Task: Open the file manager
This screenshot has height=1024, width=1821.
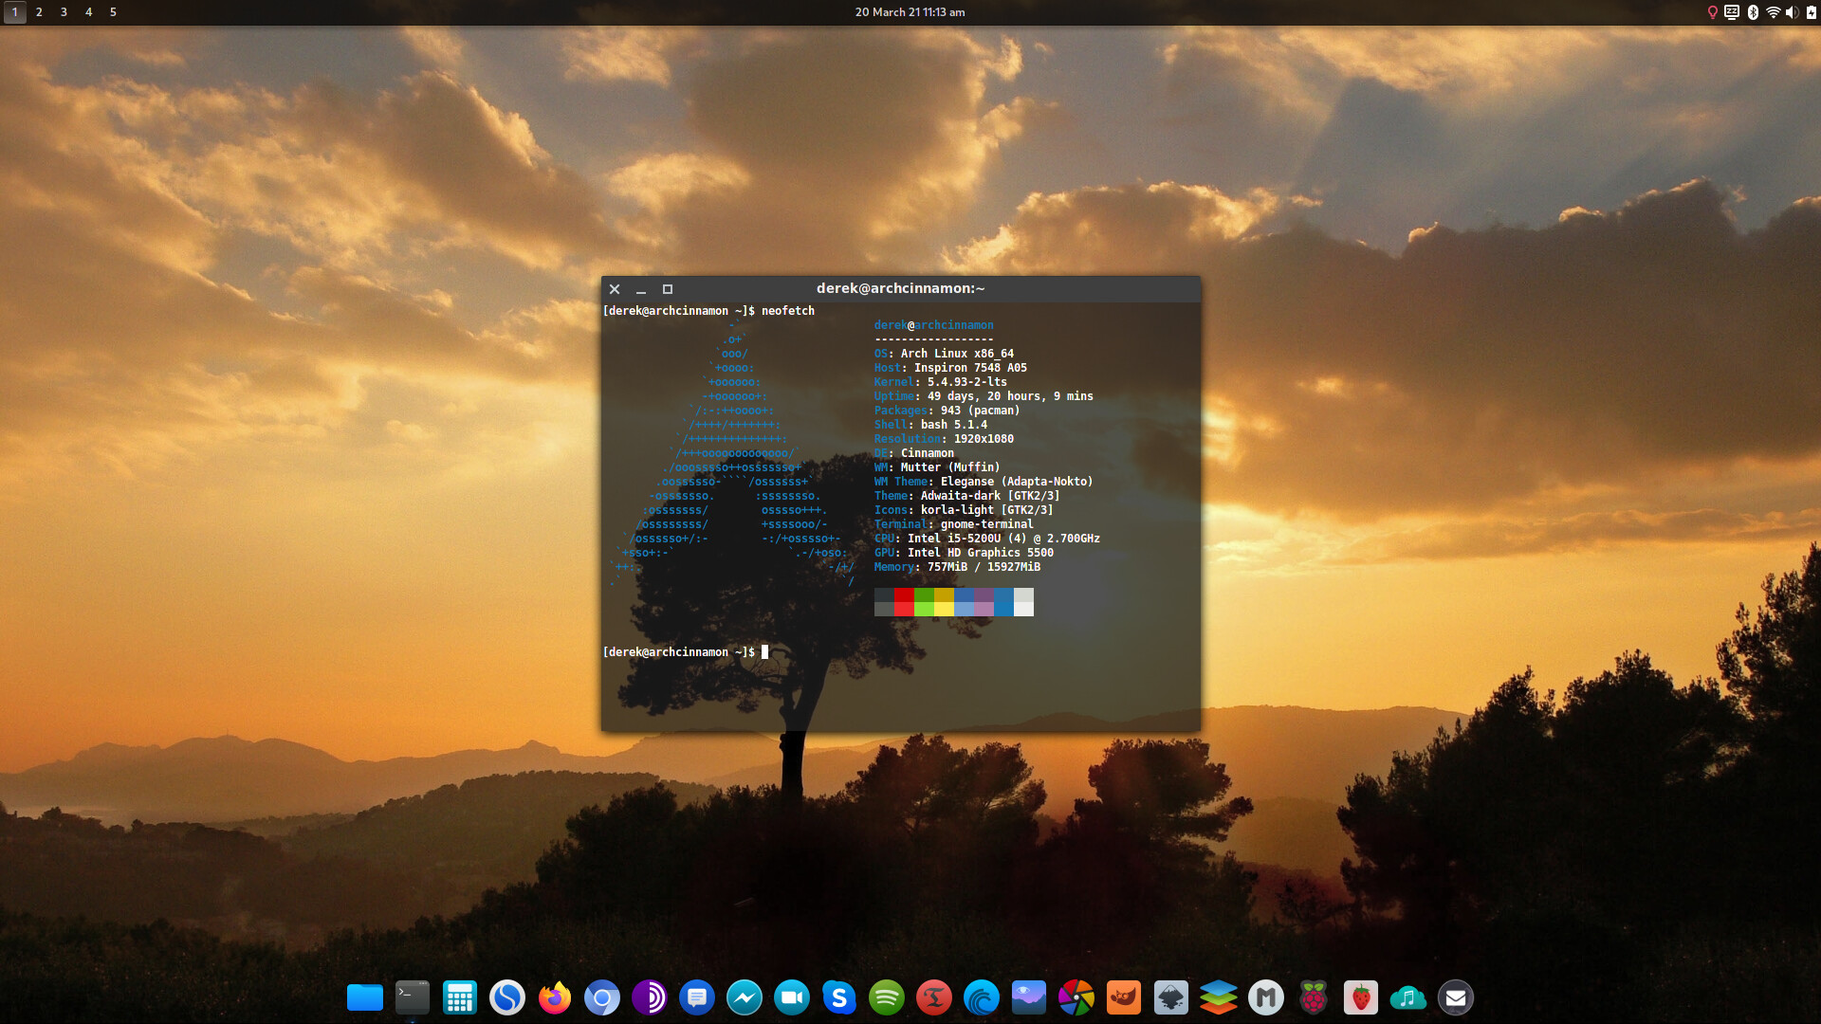Action: (x=365, y=997)
